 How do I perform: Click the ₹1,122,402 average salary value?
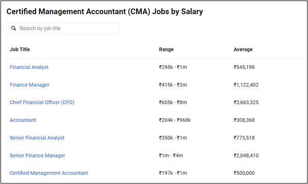(246, 85)
